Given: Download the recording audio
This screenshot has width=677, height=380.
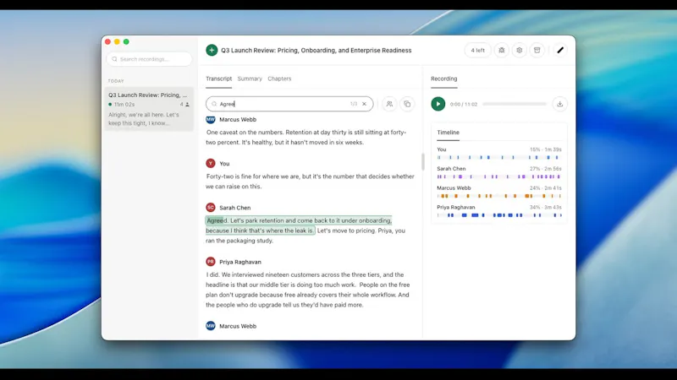Looking at the screenshot, I should coord(559,104).
